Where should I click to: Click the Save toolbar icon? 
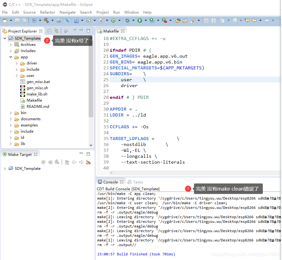tap(17, 20)
